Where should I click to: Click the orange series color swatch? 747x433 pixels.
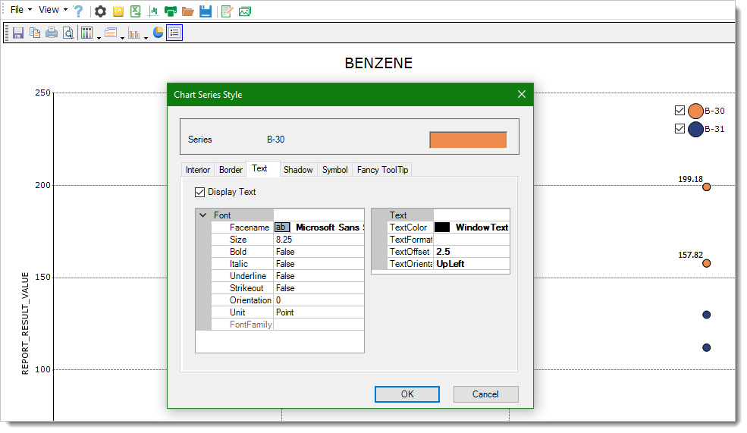469,140
